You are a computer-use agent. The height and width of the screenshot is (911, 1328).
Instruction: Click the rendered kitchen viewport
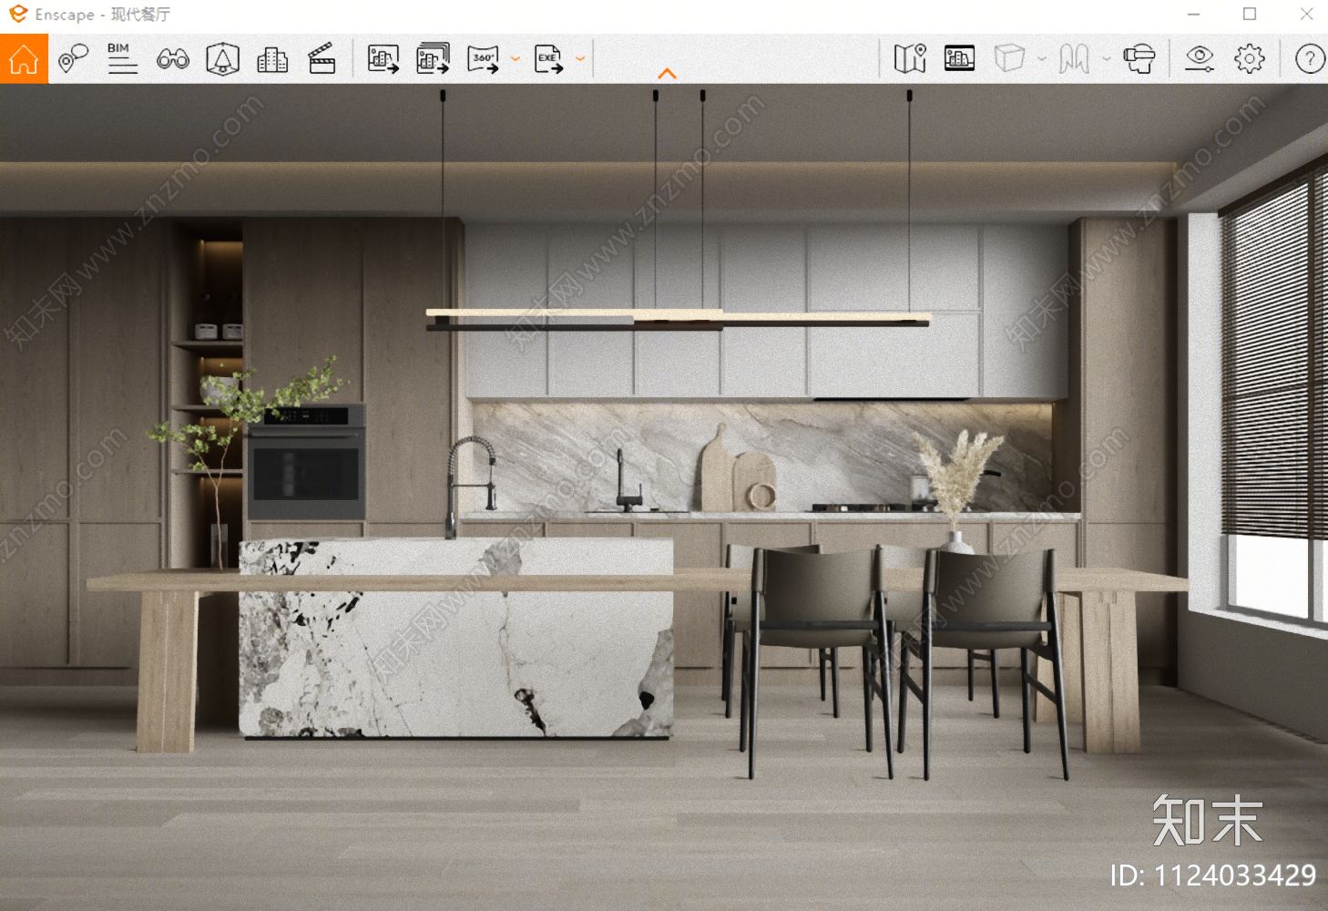[x=664, y=497]
